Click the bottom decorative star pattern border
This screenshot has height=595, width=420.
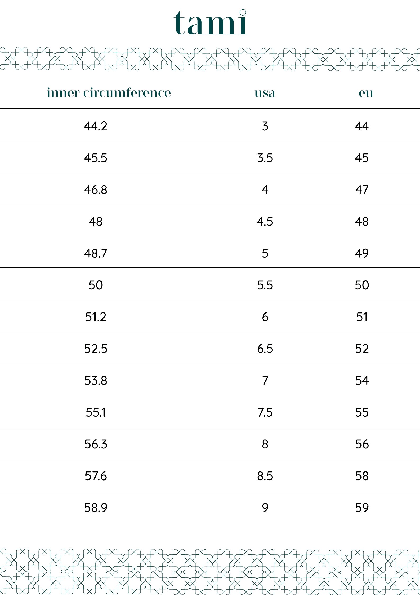click(210, 571)
